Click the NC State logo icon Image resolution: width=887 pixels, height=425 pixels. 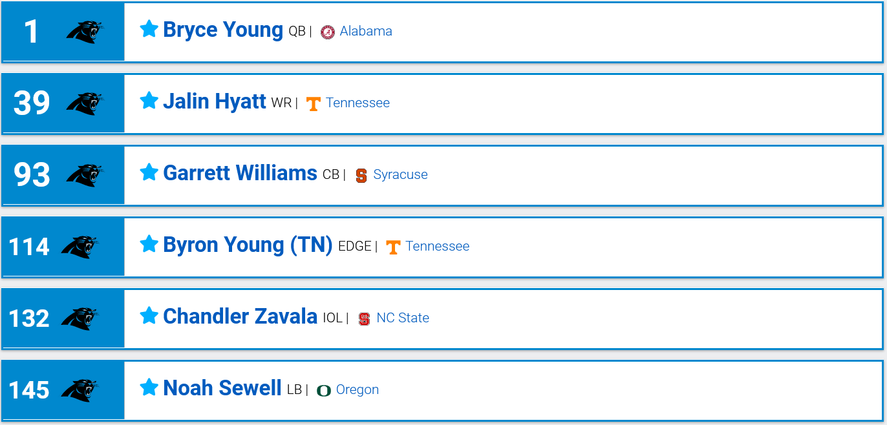point(365,318)
